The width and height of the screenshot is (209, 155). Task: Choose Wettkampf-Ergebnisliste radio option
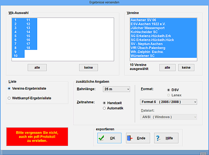[9, 98]
